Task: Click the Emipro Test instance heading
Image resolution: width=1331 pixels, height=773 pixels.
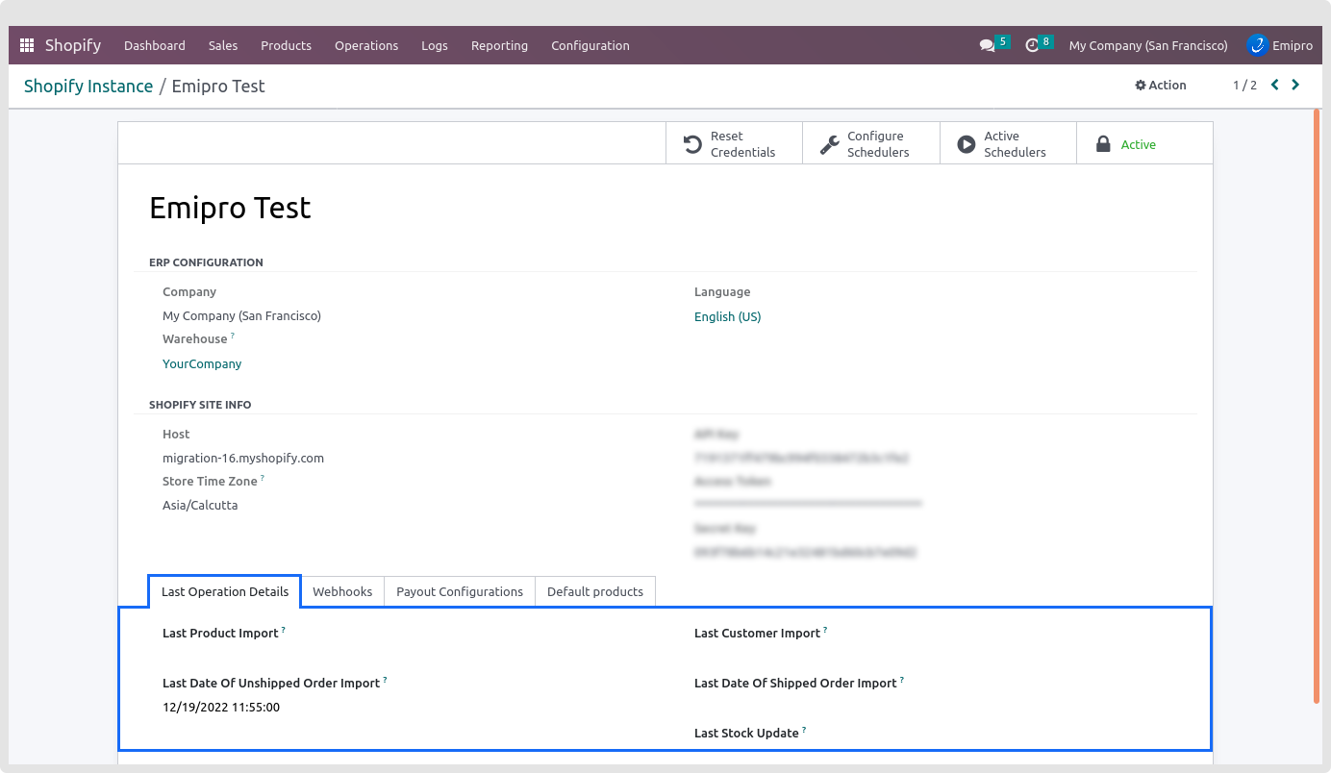Action: 230,208
